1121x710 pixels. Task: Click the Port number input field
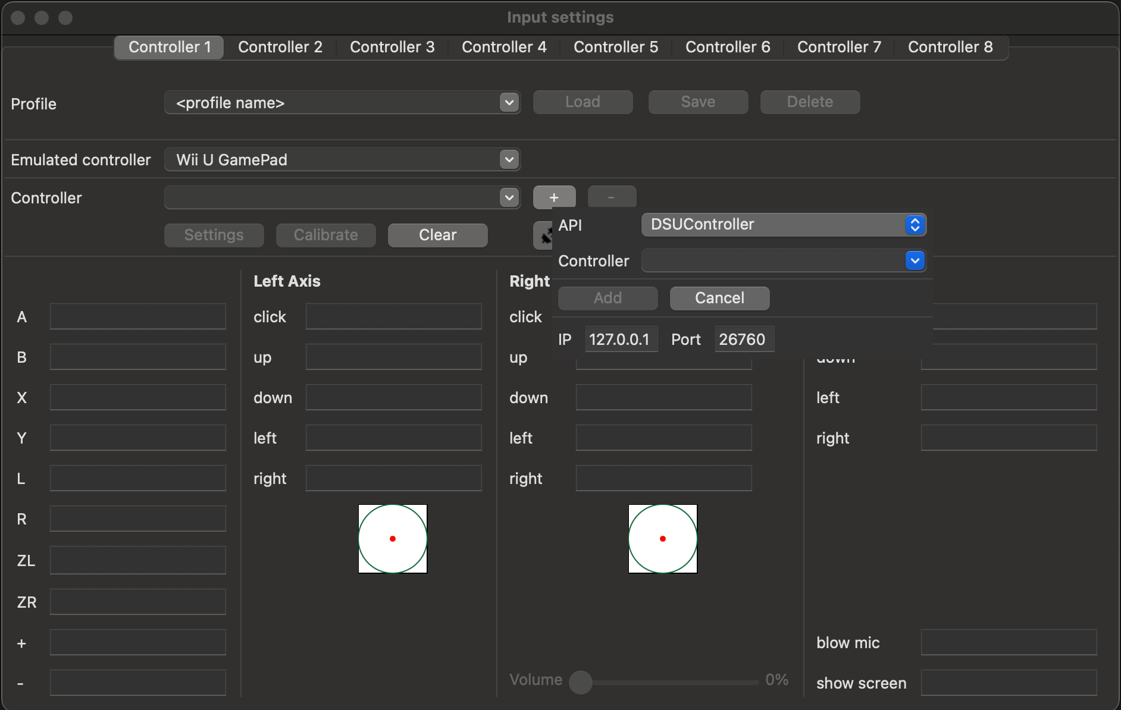point(744,340)
